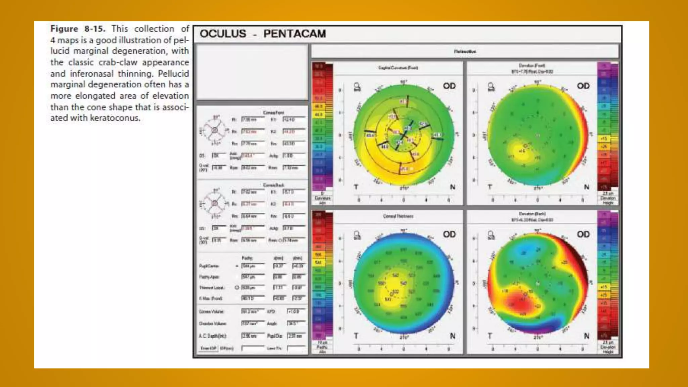Click the Retractive header bar

point(465,51)
